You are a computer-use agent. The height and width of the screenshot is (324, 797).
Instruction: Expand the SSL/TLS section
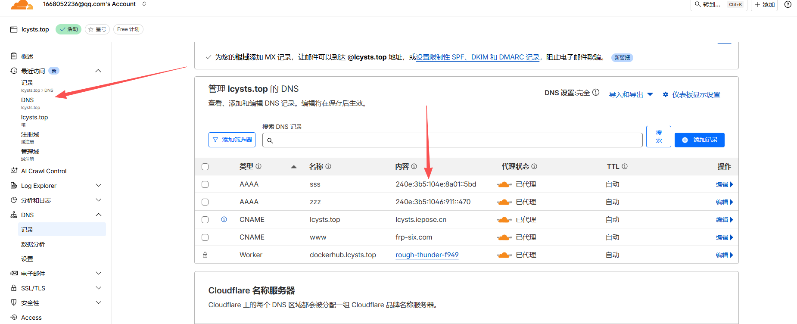98,288
